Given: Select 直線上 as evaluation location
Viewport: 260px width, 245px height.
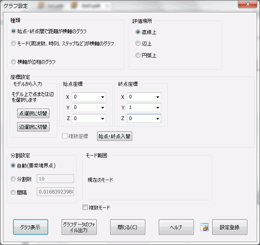Looking at the screenshot, I should tap(138, 32).
